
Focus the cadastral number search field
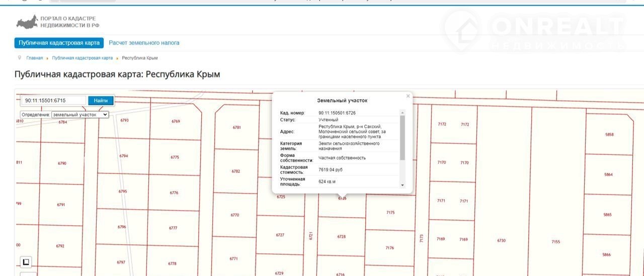point(54,101)
